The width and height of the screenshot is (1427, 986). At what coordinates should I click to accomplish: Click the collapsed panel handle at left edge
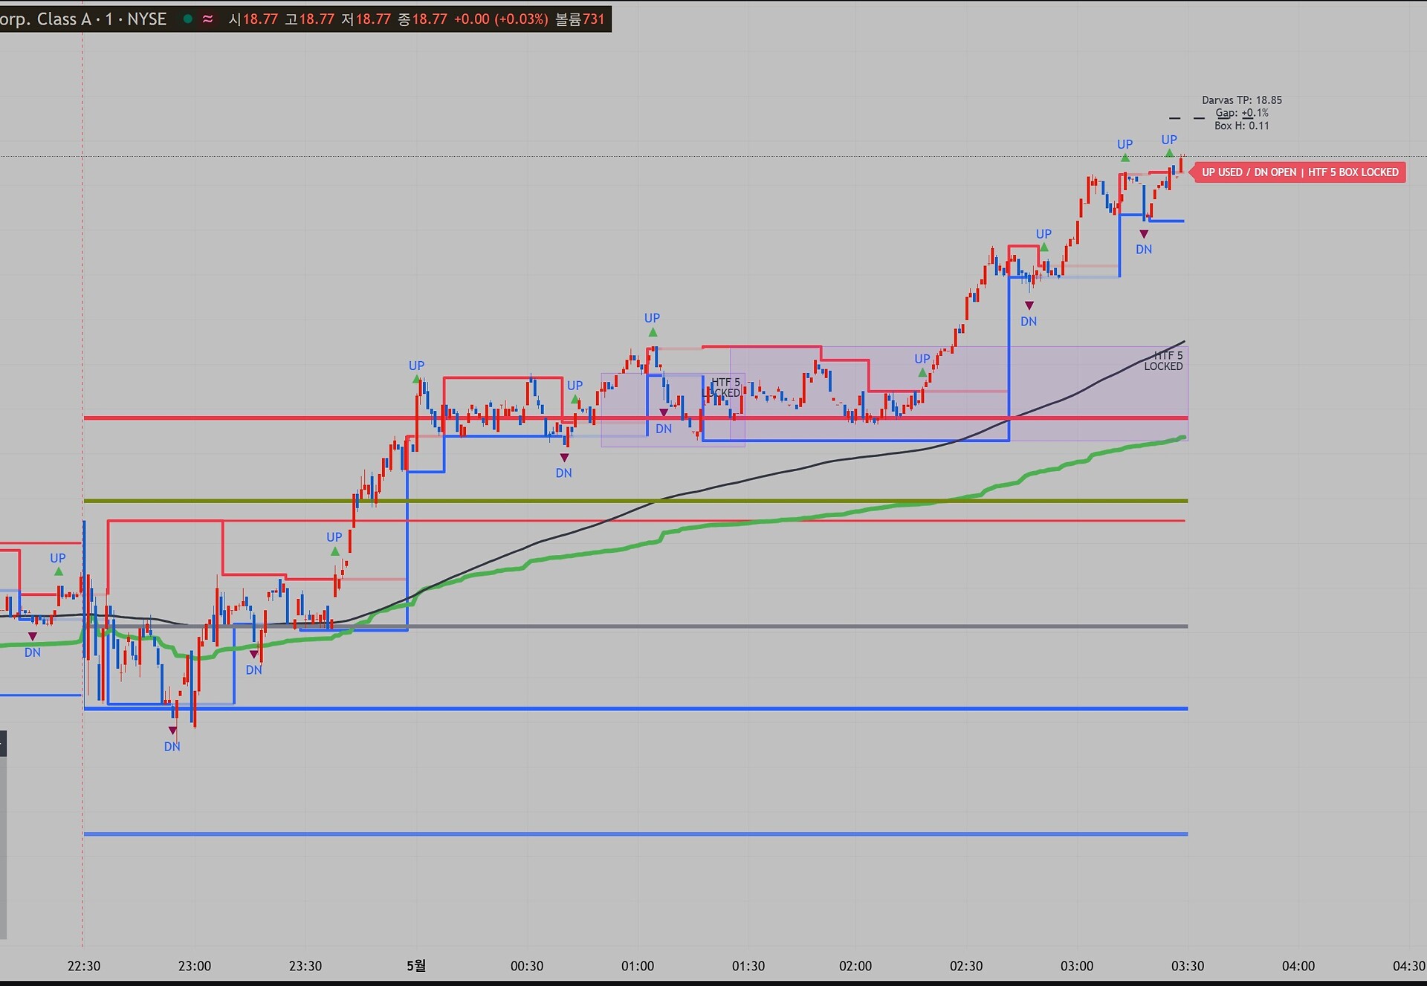[x=3, y=743]
